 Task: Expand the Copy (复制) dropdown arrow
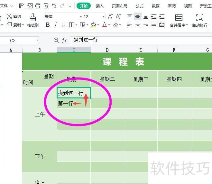point(23,25)
